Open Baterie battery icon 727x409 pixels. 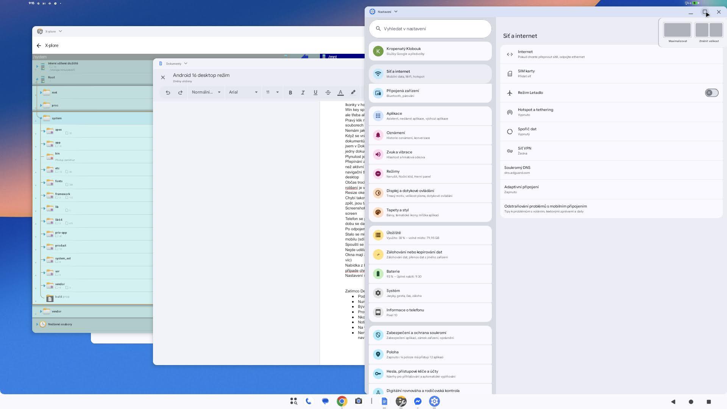click(378, 274)
